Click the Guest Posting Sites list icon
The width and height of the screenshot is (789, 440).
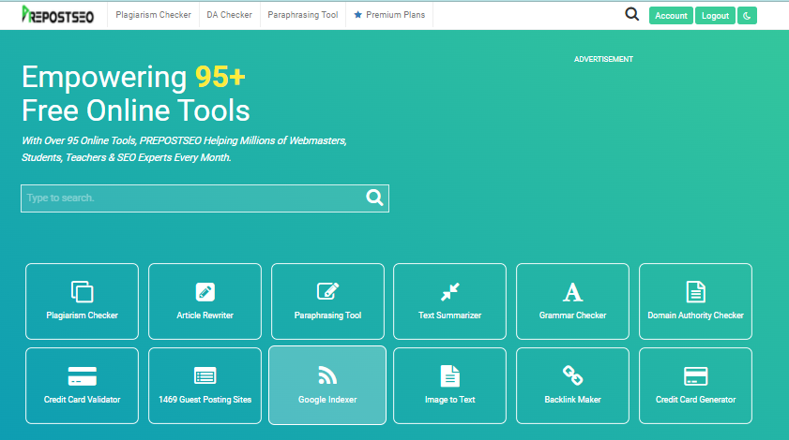click(x=205, y=375)
